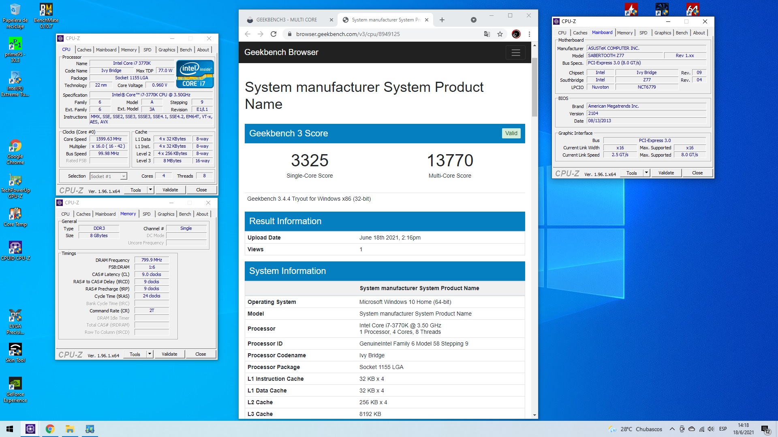Expand Tools dropdown arrow in CPU-Z Mainboard window
The image size is (778, 437).
point(646,173)
